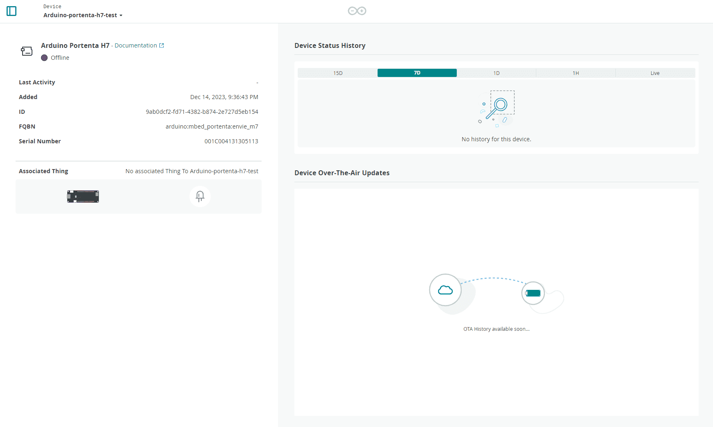Click the FQBN value text
The image size is (713, 427).
[x=212, y=127]
